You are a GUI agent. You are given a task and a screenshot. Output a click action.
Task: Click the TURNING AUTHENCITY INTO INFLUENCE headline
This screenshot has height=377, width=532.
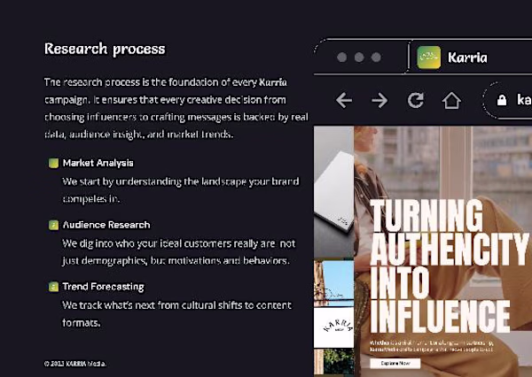pos(449,266)
